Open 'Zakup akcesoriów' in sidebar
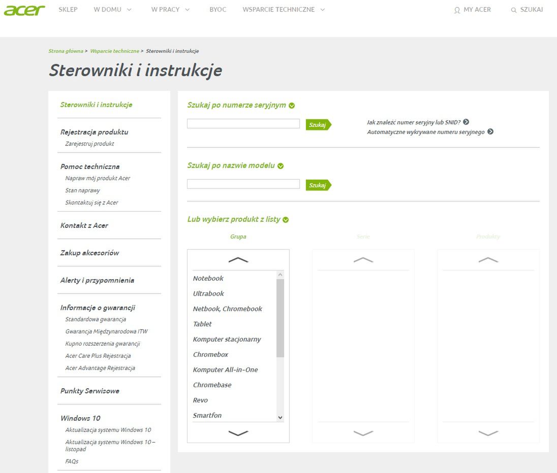The image size is (557, 473). [89, 253]
